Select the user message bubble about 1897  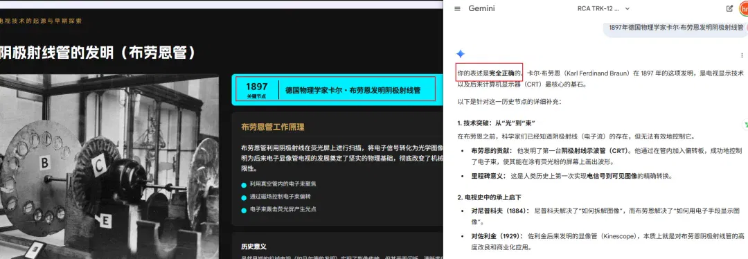(x=675, y=28)
